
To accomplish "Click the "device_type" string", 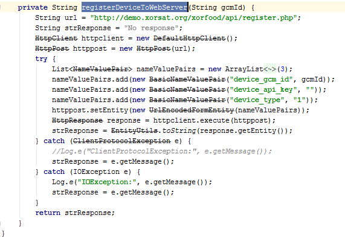I will tap(257, 100).
